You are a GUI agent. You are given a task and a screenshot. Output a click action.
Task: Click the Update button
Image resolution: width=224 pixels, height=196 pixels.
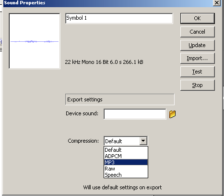click(x=198, y=45)
